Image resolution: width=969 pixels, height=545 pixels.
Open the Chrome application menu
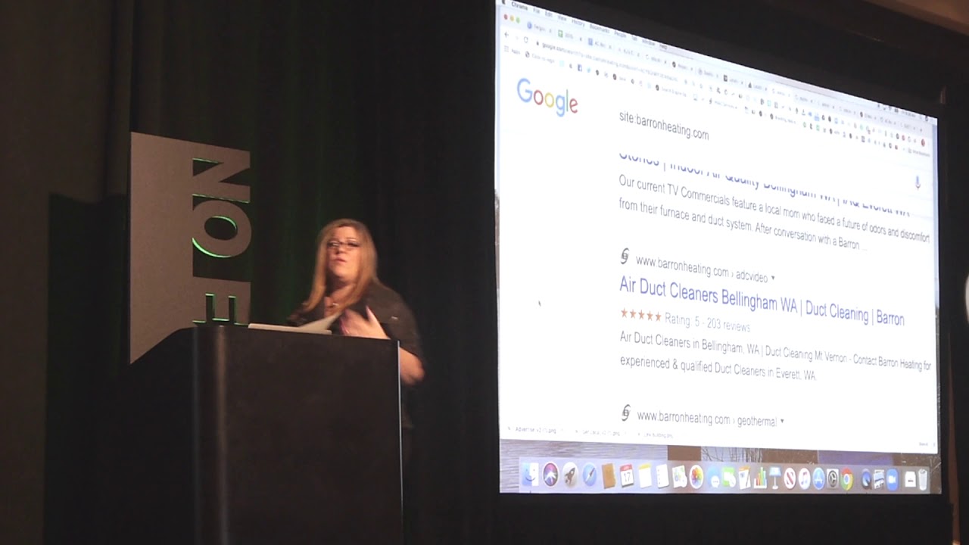(x=519, y=7)
